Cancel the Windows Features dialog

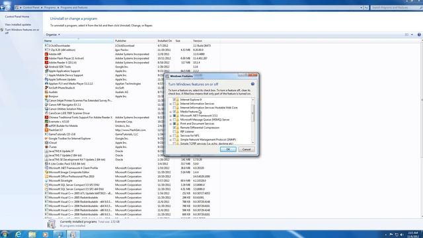click(x=247, y=149)
